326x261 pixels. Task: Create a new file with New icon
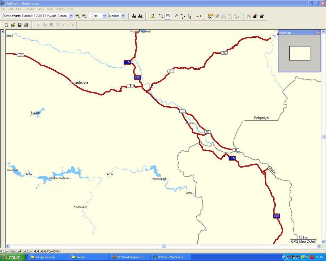(6, 25)
